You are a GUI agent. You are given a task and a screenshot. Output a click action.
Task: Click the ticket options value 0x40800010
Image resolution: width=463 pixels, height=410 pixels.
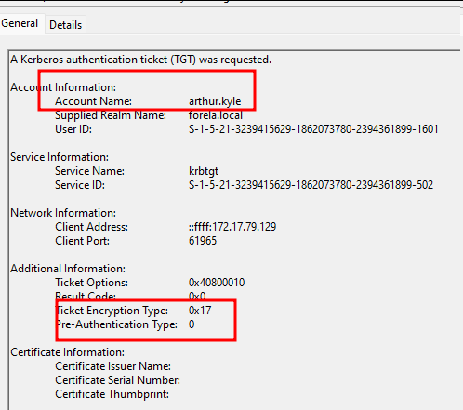[x=217, y=283]
